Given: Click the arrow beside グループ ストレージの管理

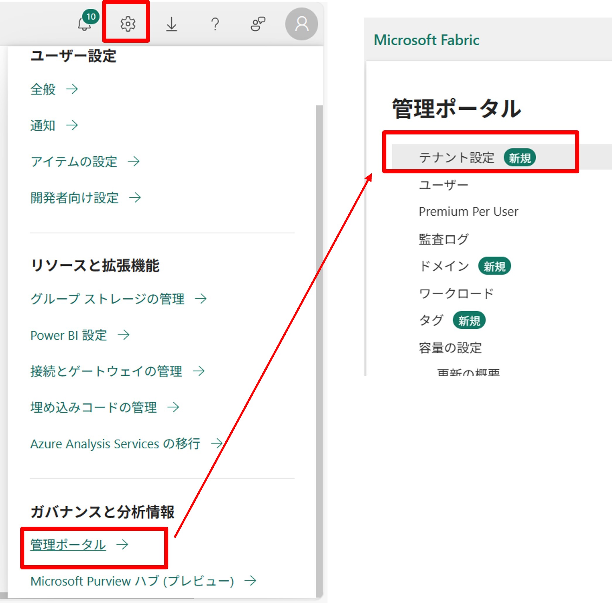Looking at the screenshot, I should point(201,299).
